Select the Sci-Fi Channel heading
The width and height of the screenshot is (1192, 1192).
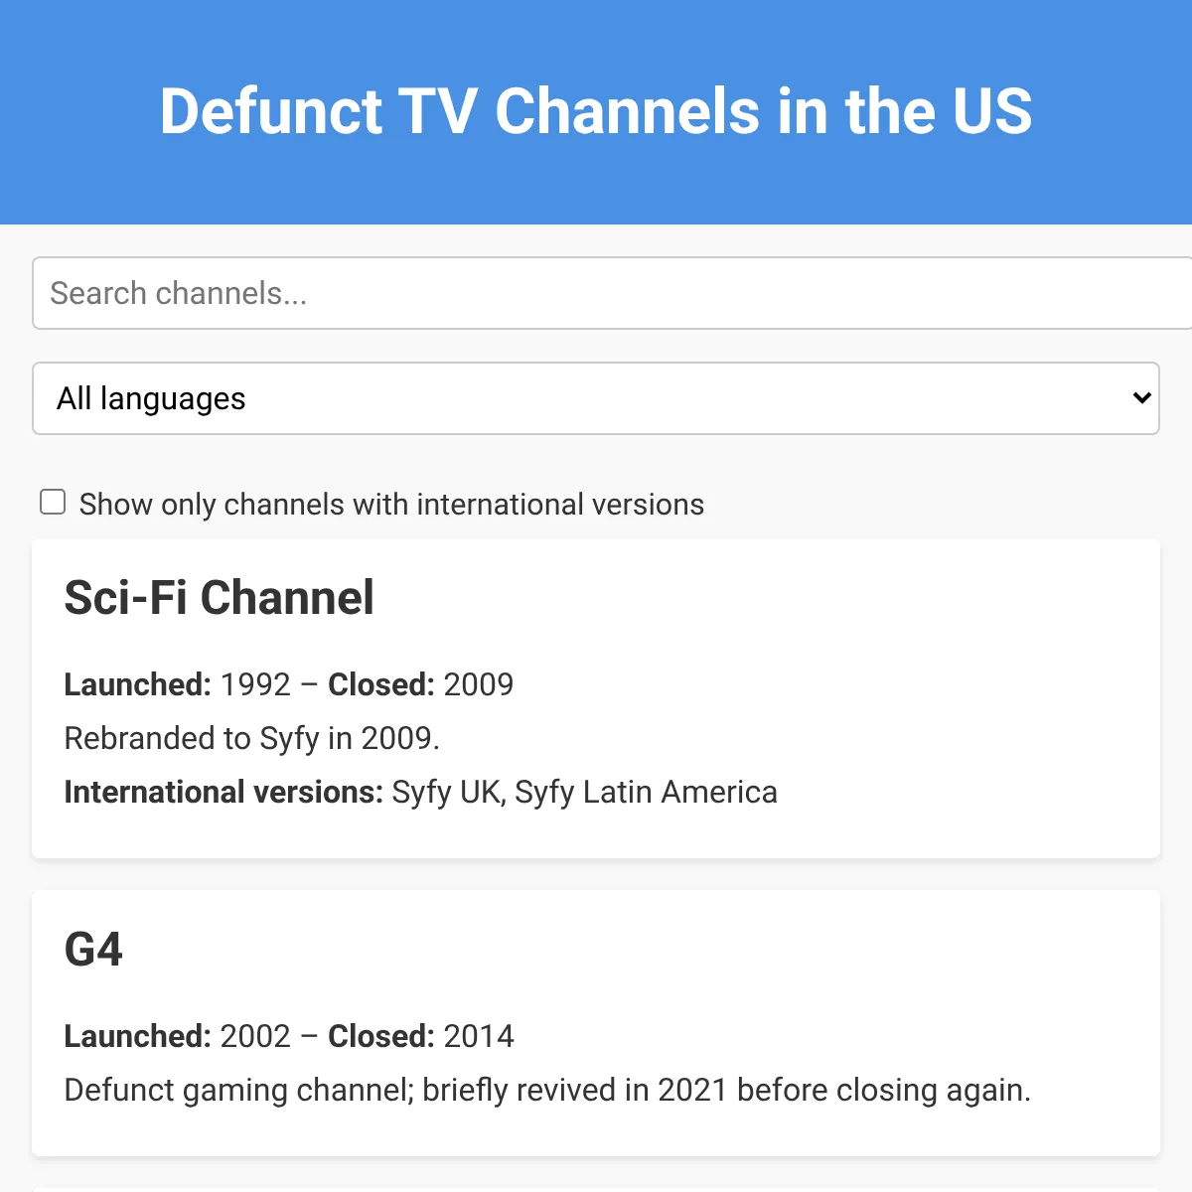(219, 598)
